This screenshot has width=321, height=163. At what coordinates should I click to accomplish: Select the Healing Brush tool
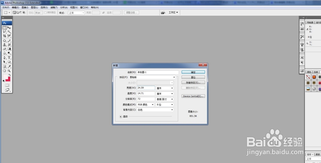(x=4, y=41)
